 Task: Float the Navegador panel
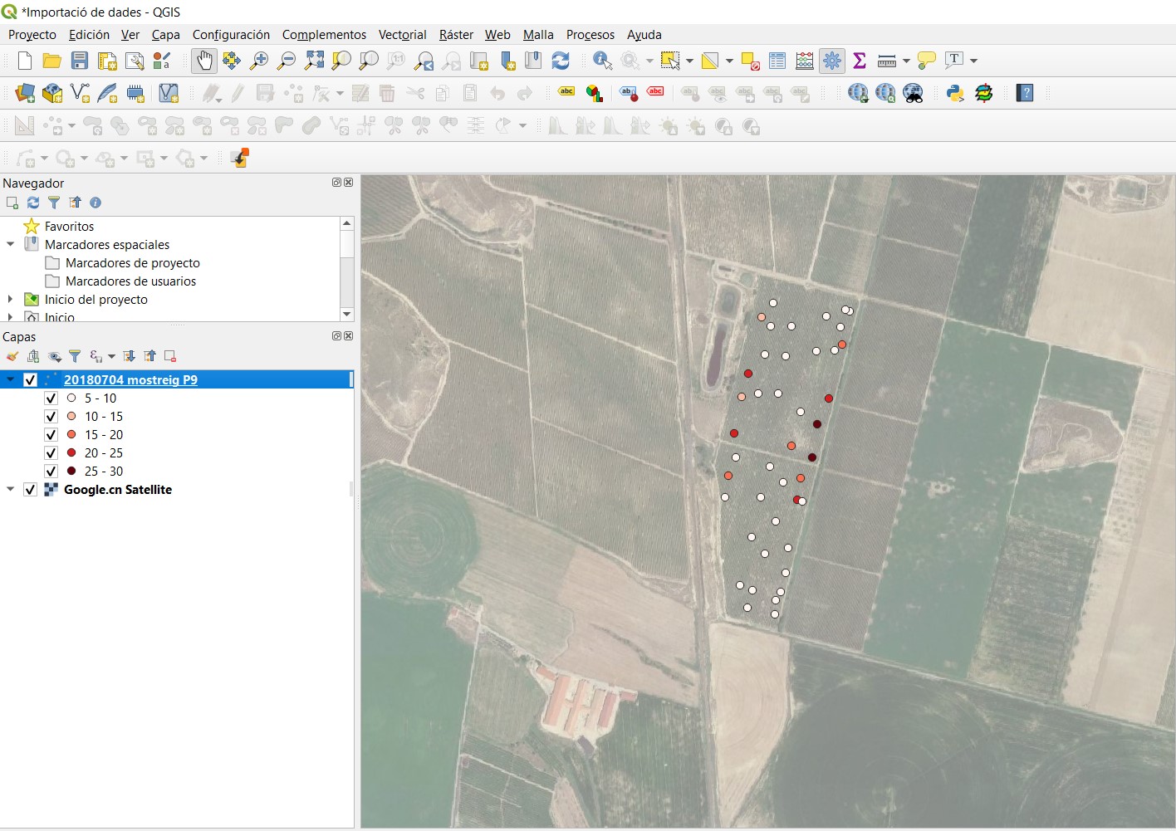pyautogui.click(x=336, y=183)
